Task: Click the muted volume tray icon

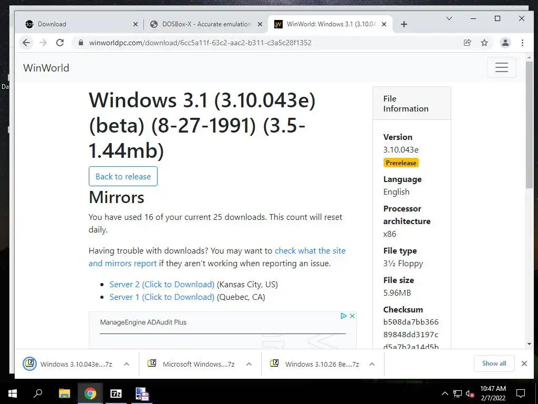Action: click(470, 393)
